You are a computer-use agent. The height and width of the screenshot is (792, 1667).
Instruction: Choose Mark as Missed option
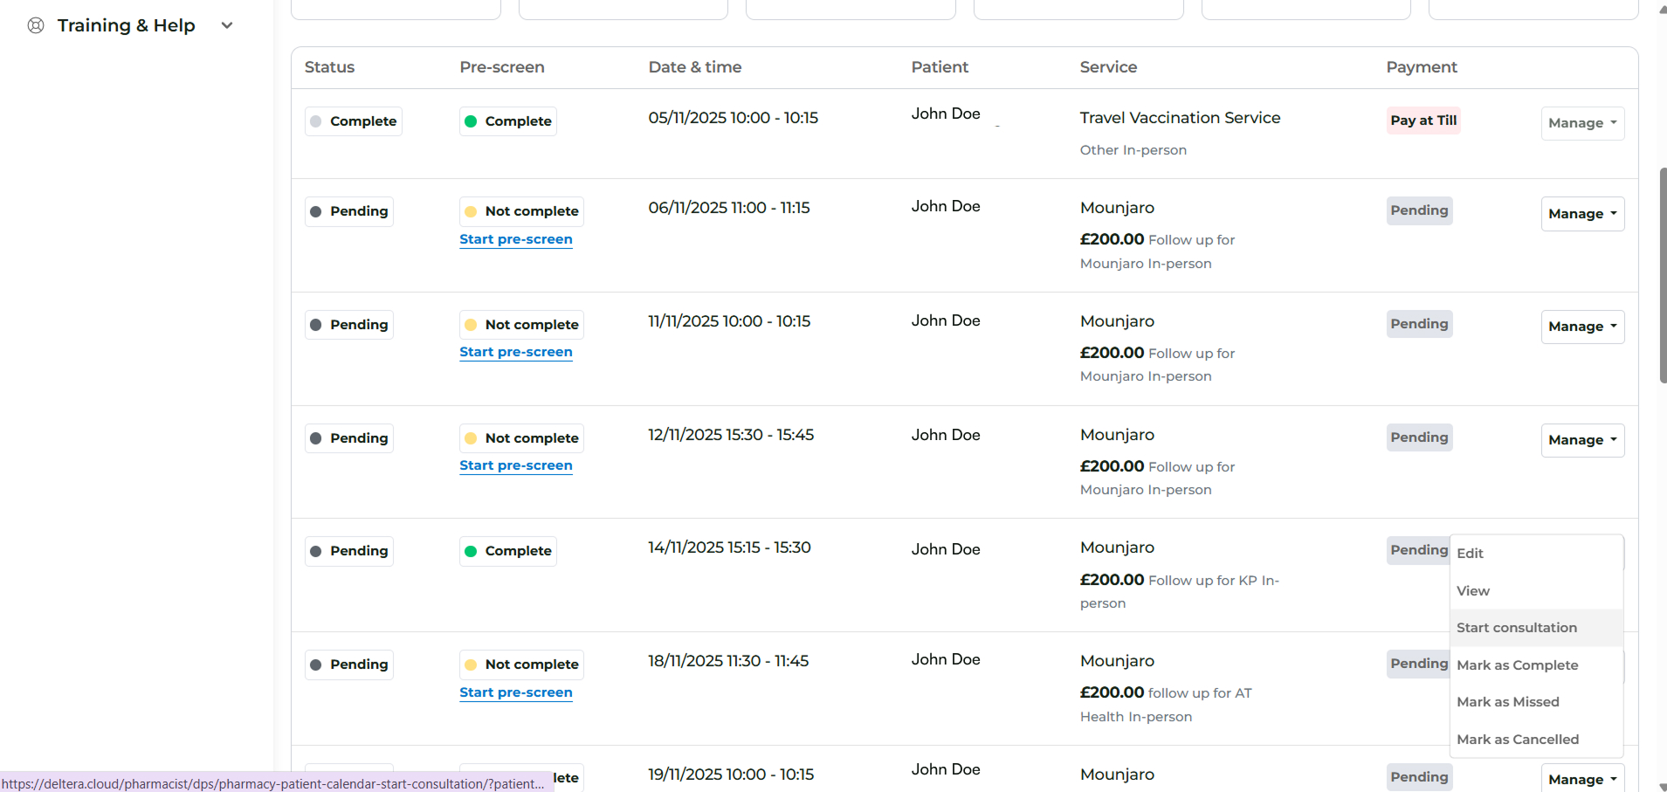click(1507, 702)
